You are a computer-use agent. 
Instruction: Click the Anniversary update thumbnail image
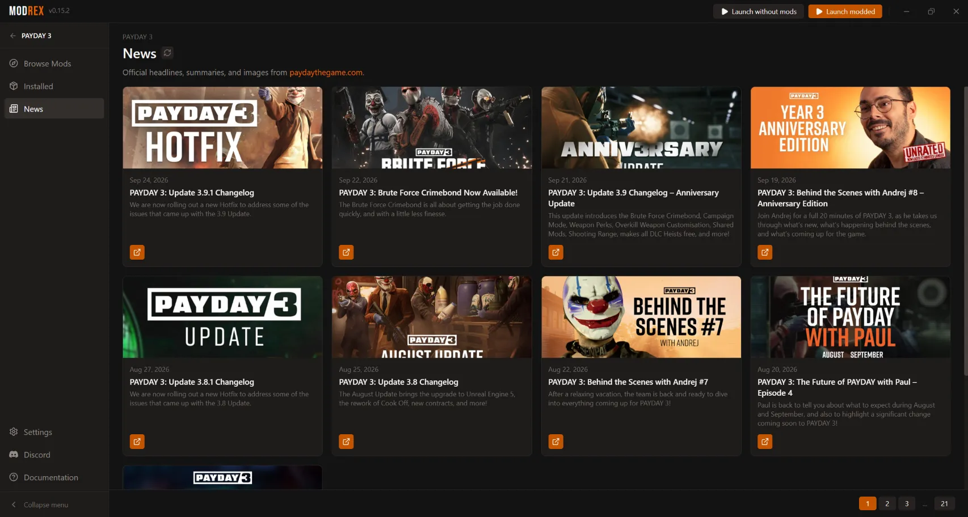coord(641,128)
